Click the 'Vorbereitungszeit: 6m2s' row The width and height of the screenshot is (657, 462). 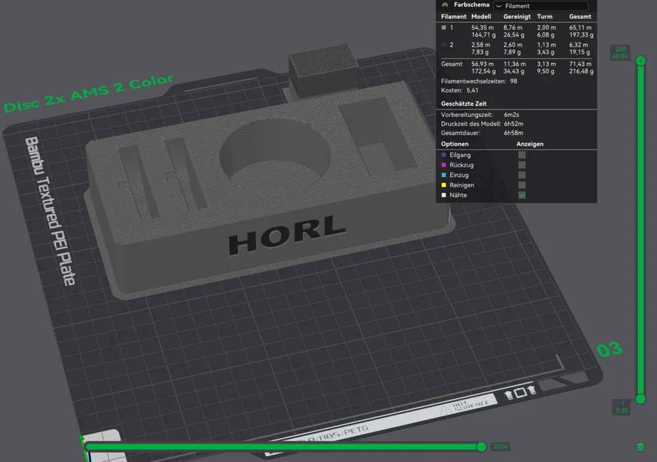tap(480, 115)
